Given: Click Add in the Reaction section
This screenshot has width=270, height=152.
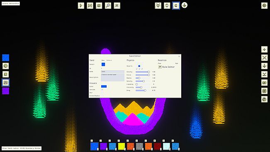Looking at the screenshot, I should 177,64.
